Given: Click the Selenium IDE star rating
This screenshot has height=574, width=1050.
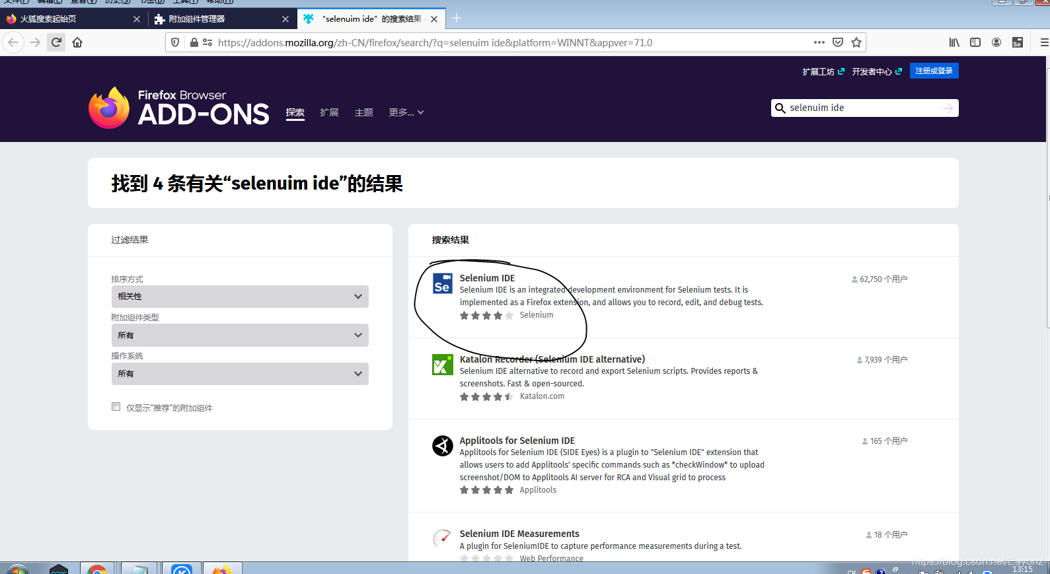Looking at the screenshot, I should click(x=487, y=316).
